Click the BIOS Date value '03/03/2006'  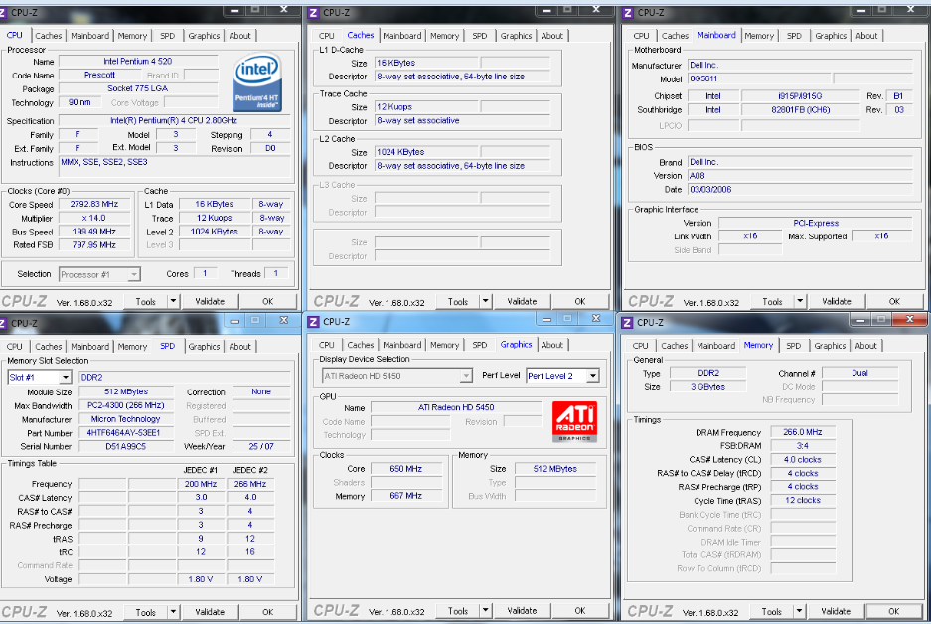coord(800,190)
